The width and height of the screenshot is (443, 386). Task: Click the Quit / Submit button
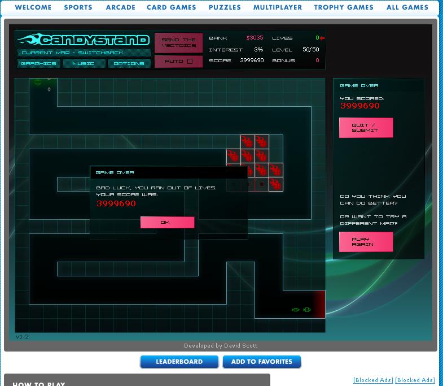[x=366, y=128]
